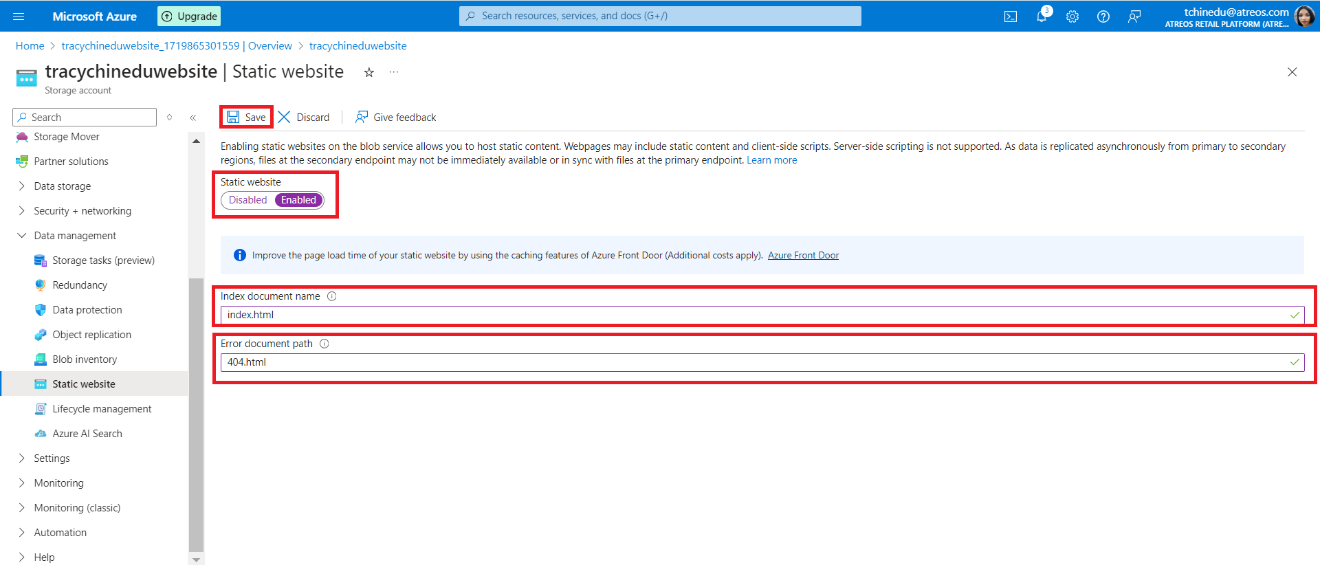Save the static website settings
The height and width of the screenshot is (565, 1320).
tap(246, 118)
